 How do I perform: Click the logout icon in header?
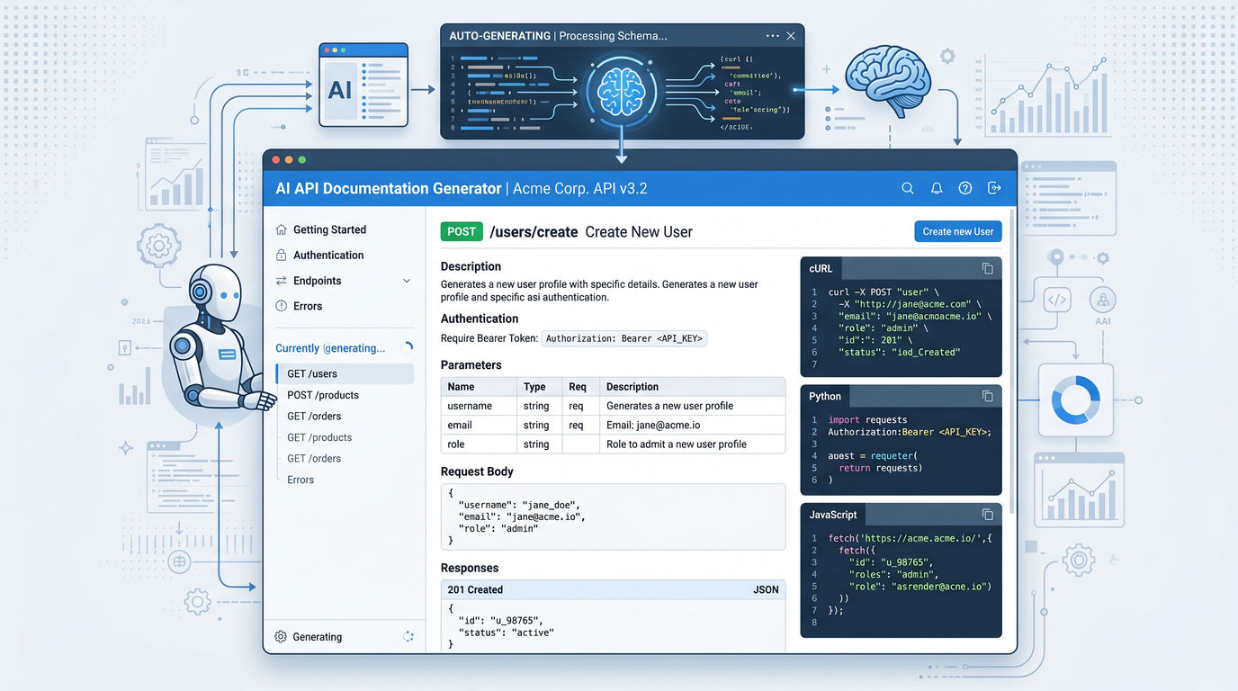pos(994,188)
